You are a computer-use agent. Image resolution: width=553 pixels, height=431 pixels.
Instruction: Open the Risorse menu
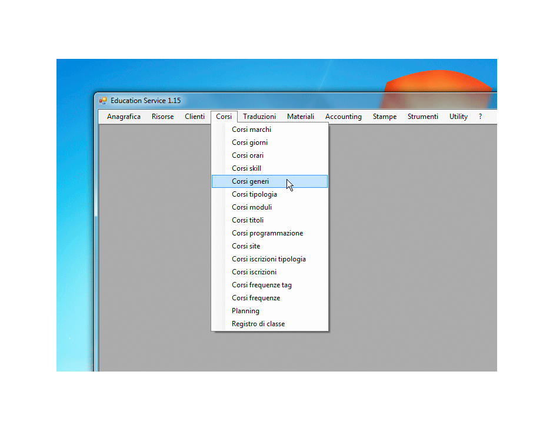click(162, 117)
